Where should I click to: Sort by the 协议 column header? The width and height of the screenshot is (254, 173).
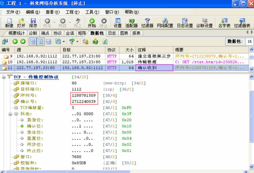click(113, 50)
